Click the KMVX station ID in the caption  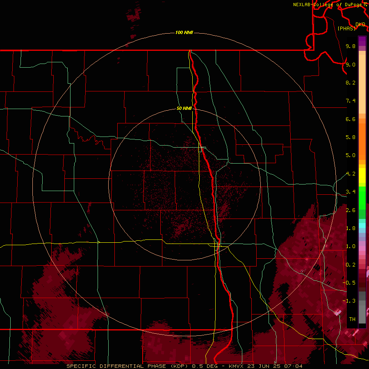tap(237, 366)
